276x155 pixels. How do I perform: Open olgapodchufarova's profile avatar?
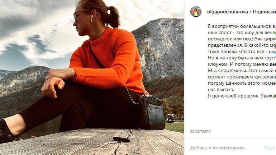click(x=196, y=11)
